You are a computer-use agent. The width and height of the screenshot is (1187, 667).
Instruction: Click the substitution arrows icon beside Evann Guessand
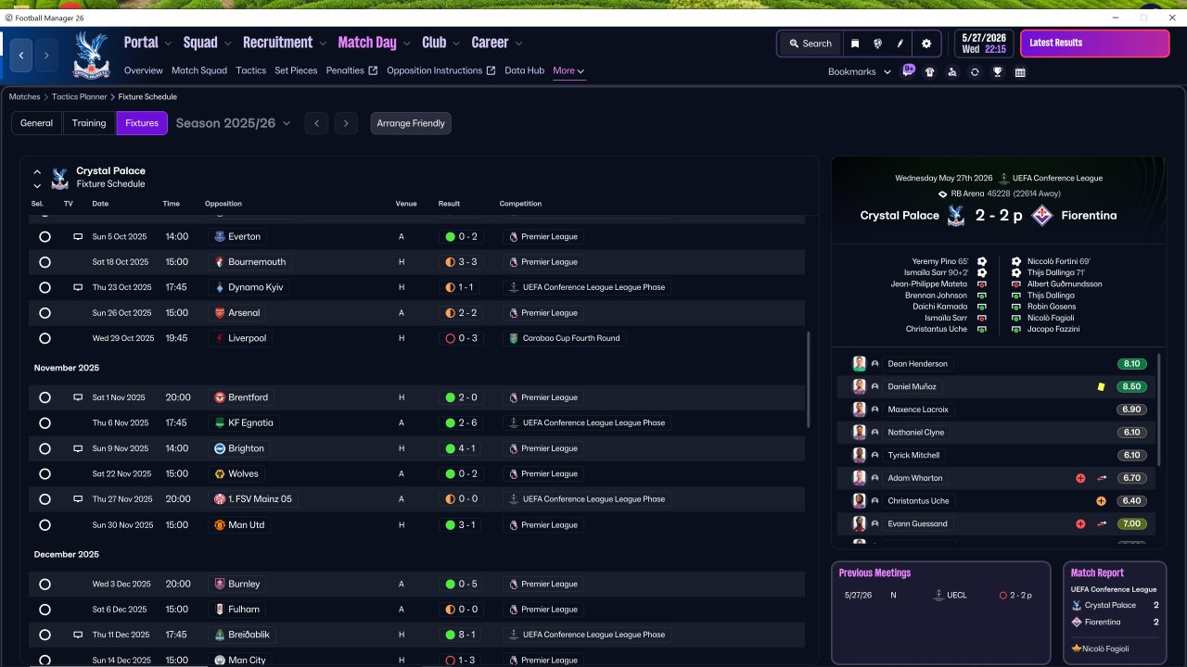point(1102,524)
